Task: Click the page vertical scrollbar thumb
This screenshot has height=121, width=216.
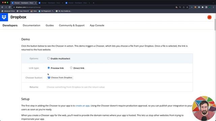Action: coord(215,25)
